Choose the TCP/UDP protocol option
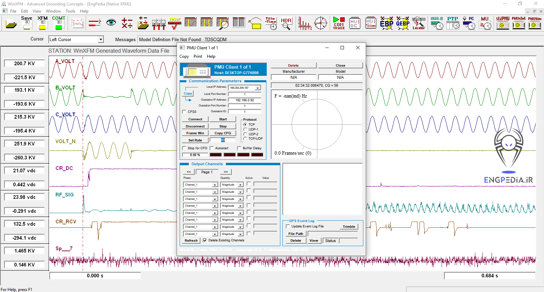The image size is (544, 292). 245,139
